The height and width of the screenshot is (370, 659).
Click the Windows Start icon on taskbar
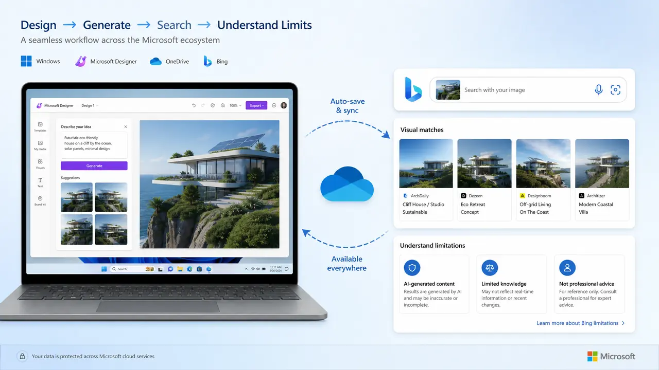tap(104, 269)
